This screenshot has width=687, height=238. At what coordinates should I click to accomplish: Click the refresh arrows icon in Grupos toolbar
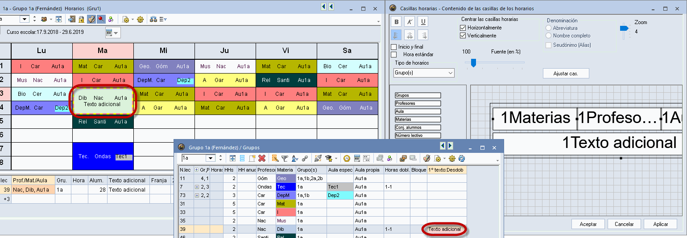pyautogui.click(x=462, y=158)
